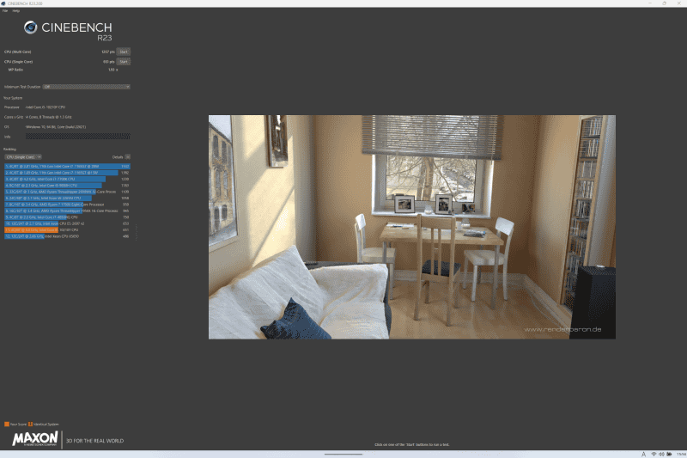Open the Minimum Test Duration dropdown
The width and height of the screenshot is (687, 458).
(x=87, y=87)
